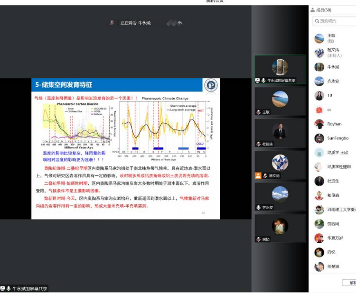
Task: Select 杜远生 video thumbnail
Action: click(280, 133)
